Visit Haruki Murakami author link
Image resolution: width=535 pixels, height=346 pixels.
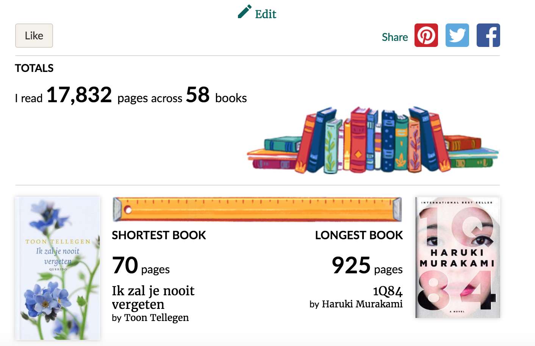point(362,304)
